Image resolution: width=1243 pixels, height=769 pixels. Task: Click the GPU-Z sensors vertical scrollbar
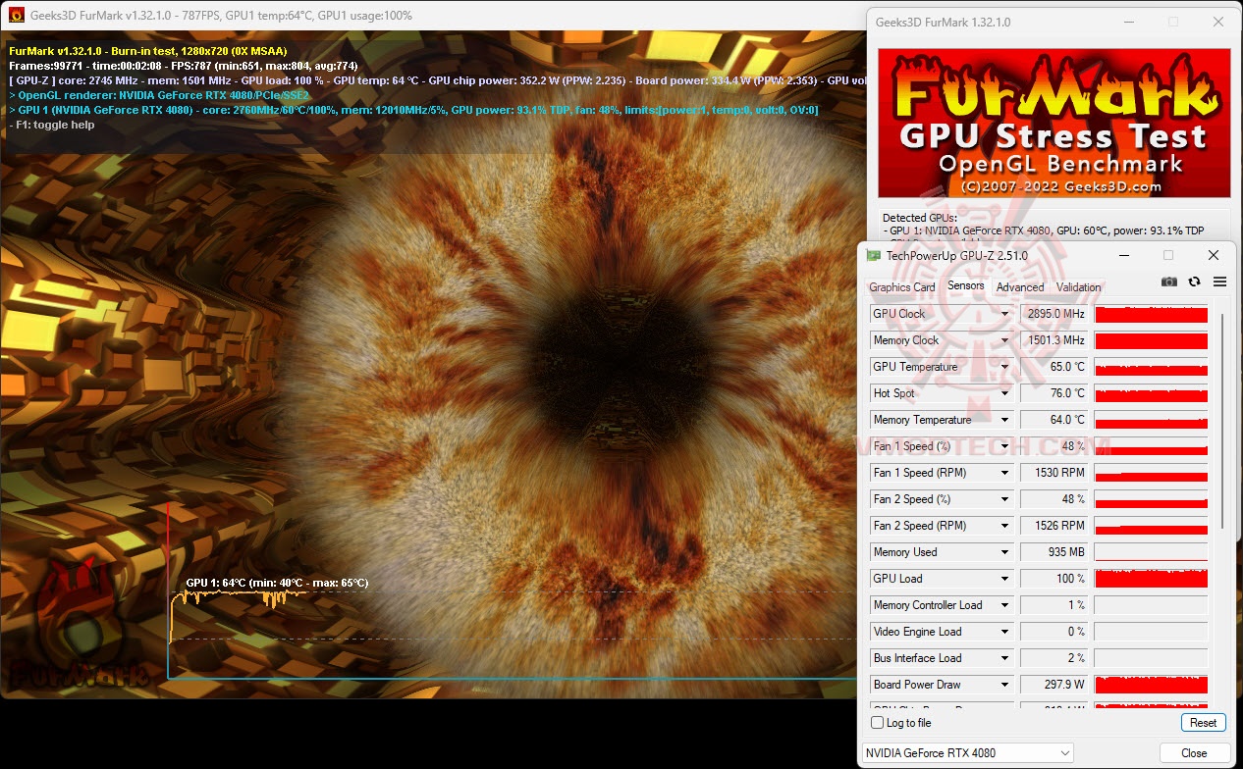1222,422
